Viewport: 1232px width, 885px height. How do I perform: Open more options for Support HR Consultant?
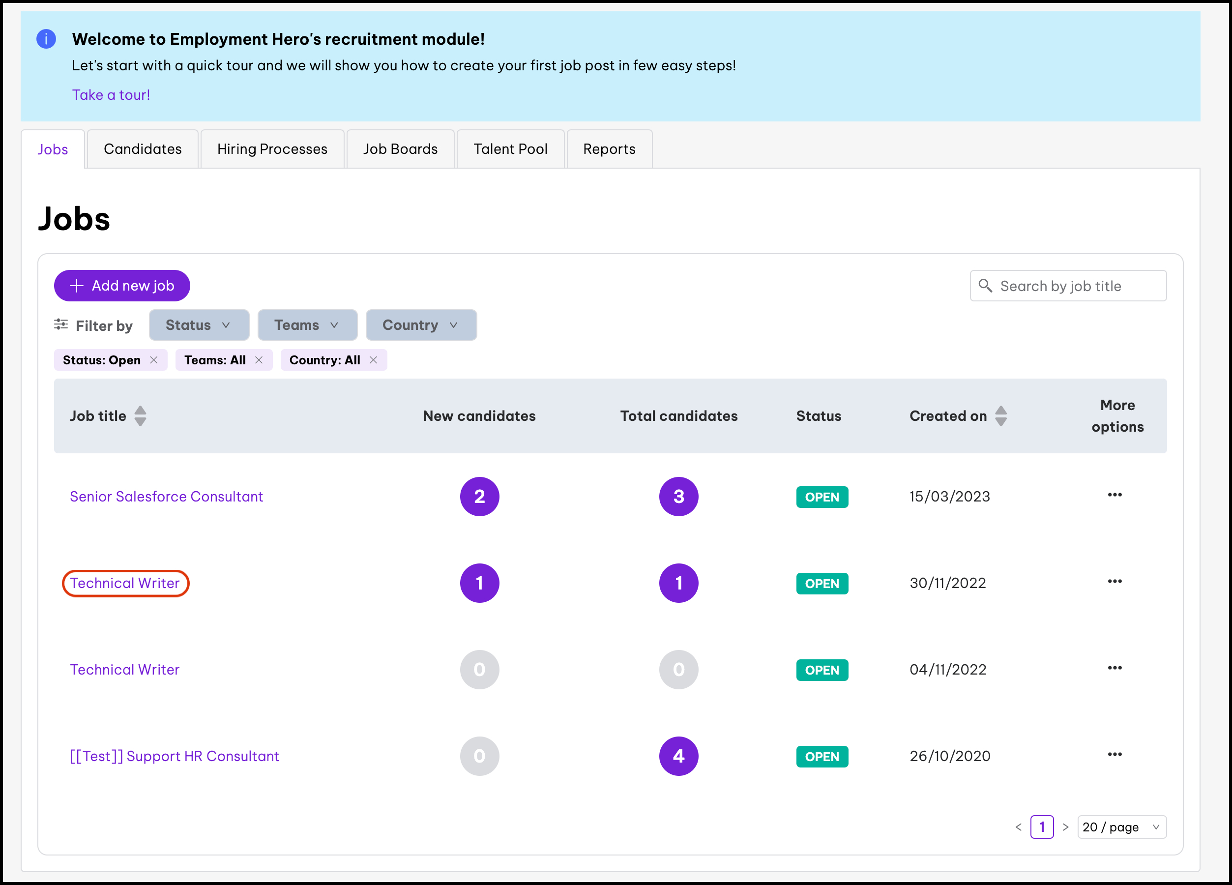tap(1114, 755)
